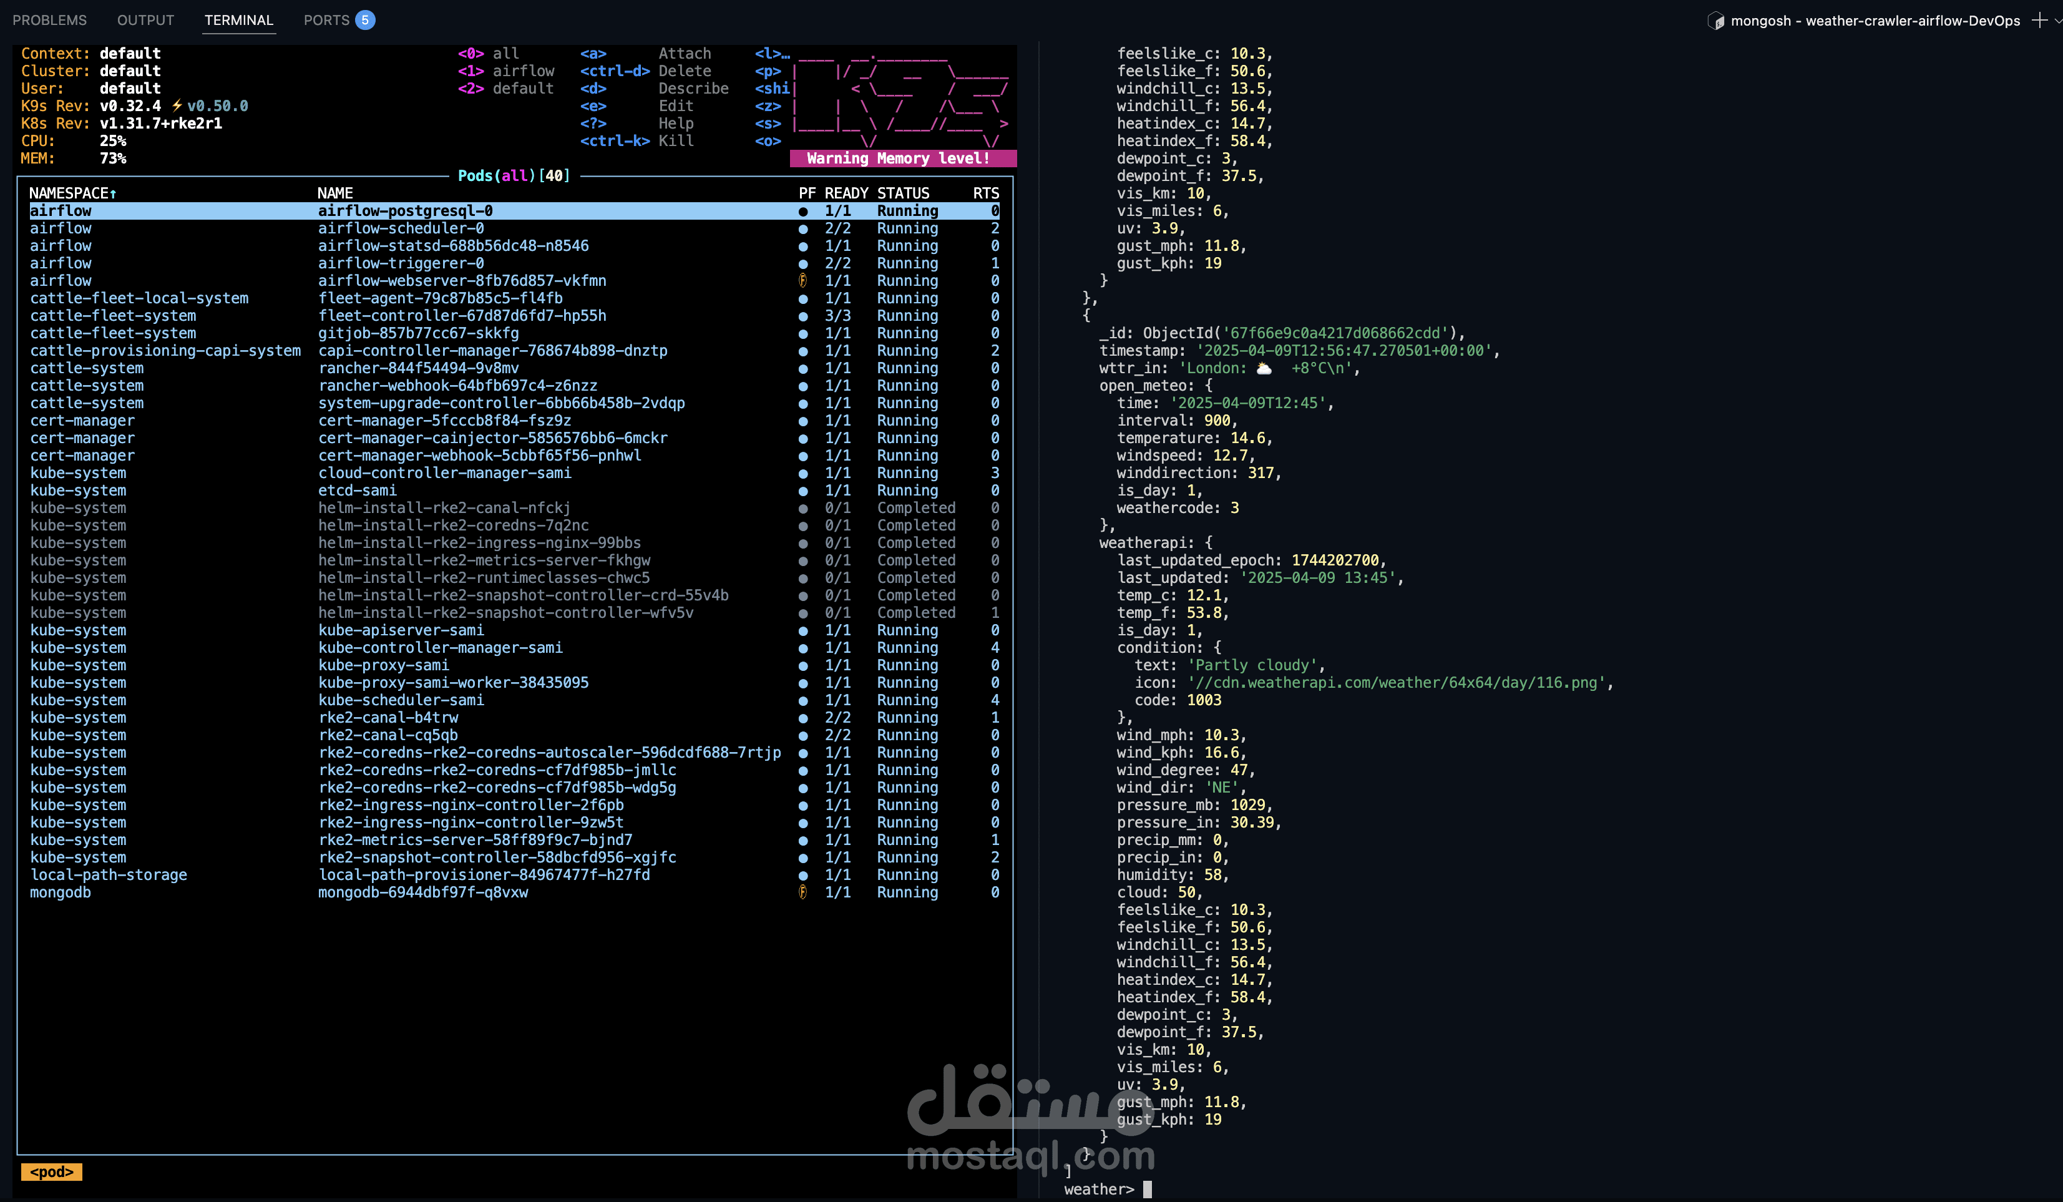The width and height of the screenshot is (2063, 1202).
Task: Select the airflow-postgresql-0 pod row
Action: pos(514,211)
